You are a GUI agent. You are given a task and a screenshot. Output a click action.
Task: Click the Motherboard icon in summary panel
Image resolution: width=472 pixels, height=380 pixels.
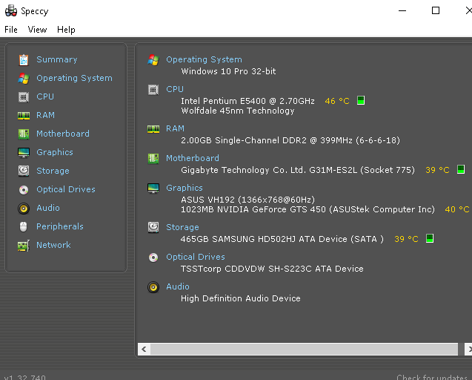pyautogui.click(x=153, y=158)
